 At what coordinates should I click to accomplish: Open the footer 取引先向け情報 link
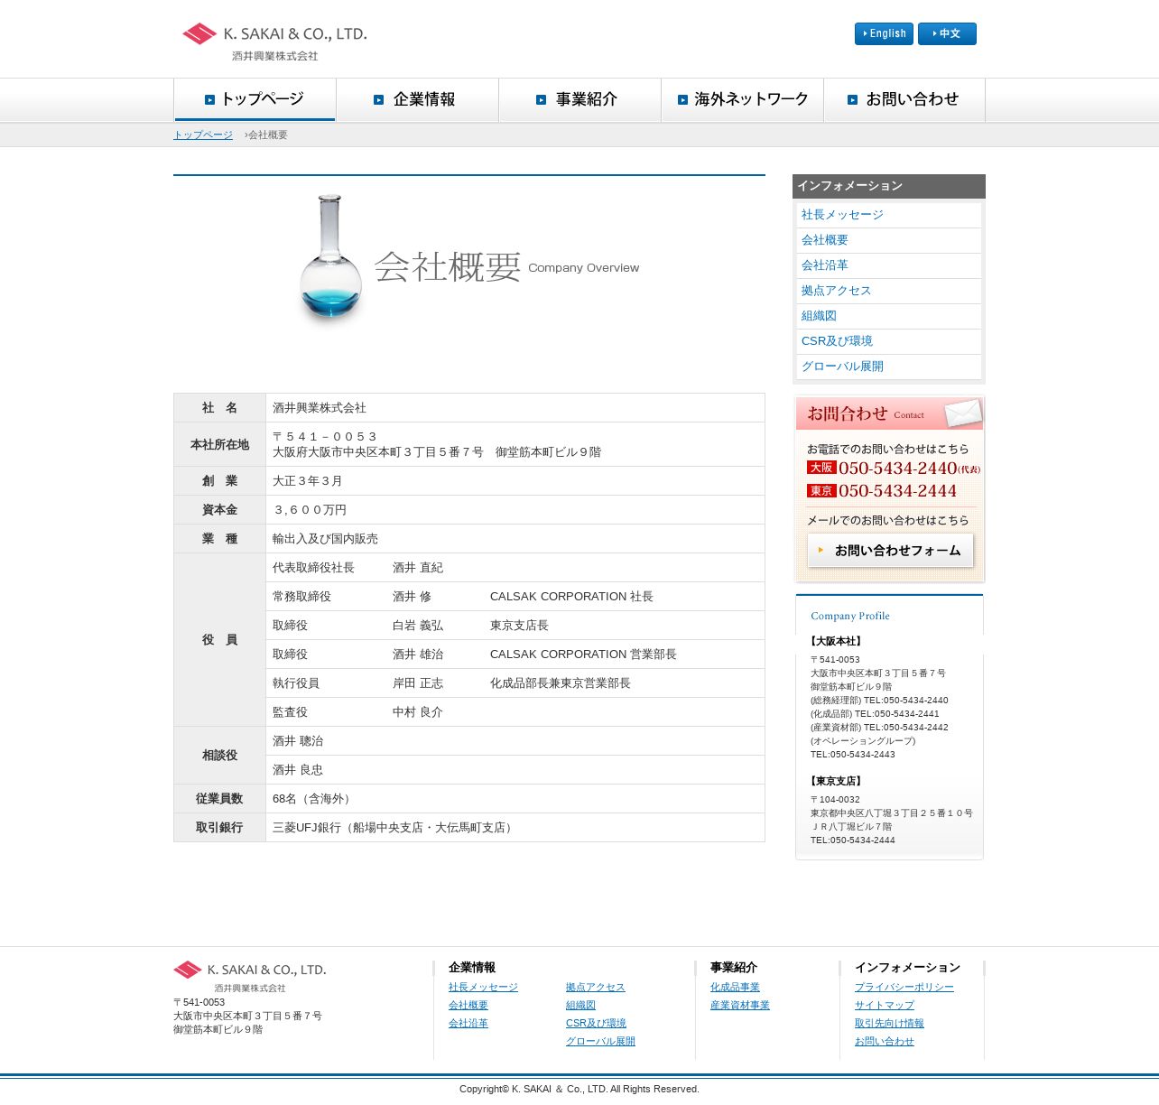tap(889, 1024)
